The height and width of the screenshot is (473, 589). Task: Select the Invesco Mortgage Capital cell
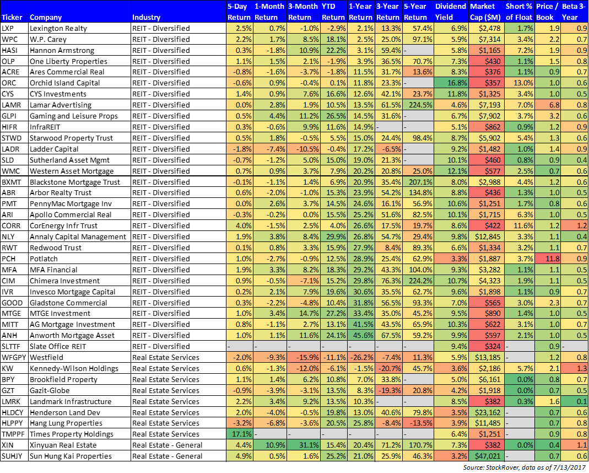[79, 292]
